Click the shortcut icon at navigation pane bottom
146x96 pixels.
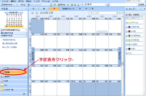24,94
